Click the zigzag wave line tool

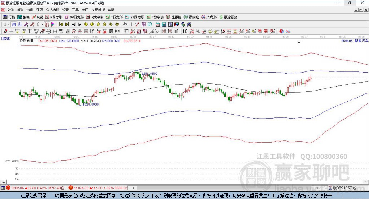click(158, 32)
